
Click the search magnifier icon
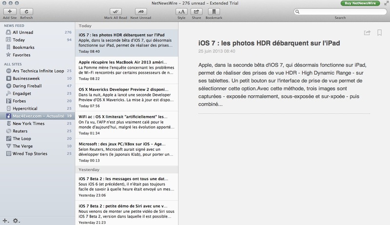297,12
